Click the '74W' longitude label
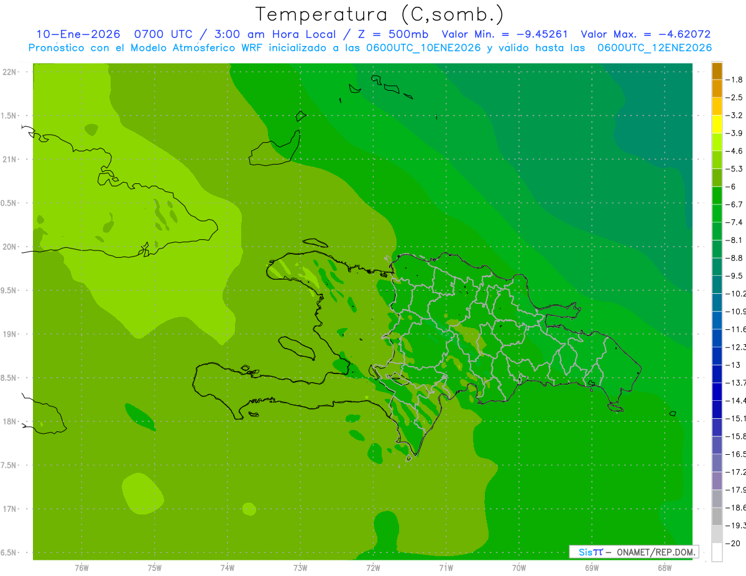 [x=228, y=567]
